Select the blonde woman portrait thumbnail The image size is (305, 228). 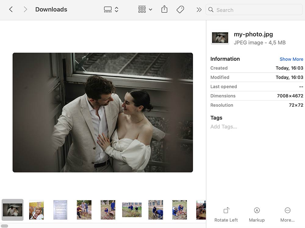click(36, 210)
